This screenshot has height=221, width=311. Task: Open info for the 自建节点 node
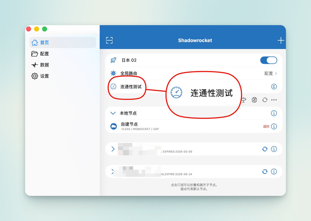274,126
